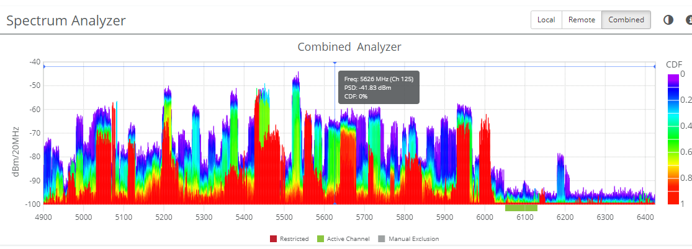Toggle the contrast half-circle icon
This screenshot has height=249, width=692.
668,20
